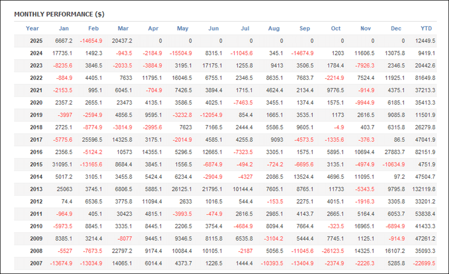
Task: Click the Jul column header
Action: coord(245,28)
